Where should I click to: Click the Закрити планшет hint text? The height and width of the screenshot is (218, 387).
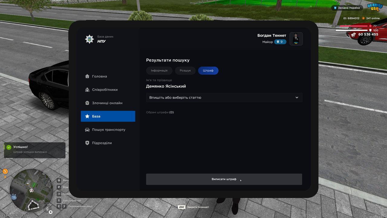click(x=198, y=207)
